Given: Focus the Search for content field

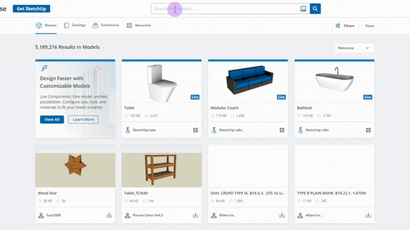Looking at the screenshot, I should pos(226,9).
